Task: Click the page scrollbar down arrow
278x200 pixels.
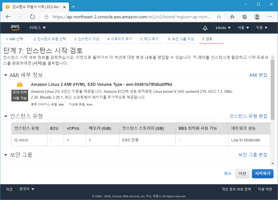Action: (272, 164)
